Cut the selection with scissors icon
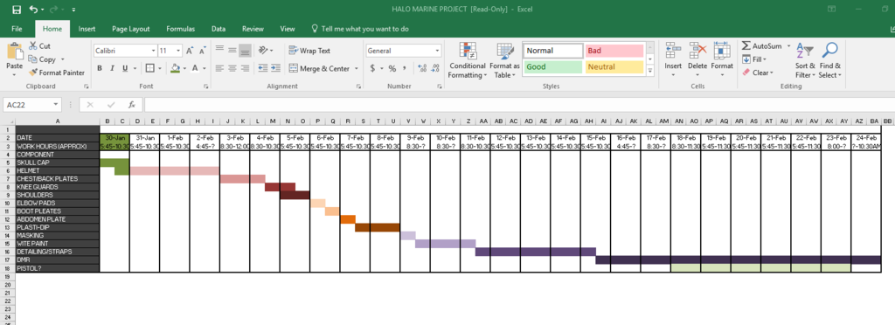Screen dimensions: 895x325 [x=39, y=46]
